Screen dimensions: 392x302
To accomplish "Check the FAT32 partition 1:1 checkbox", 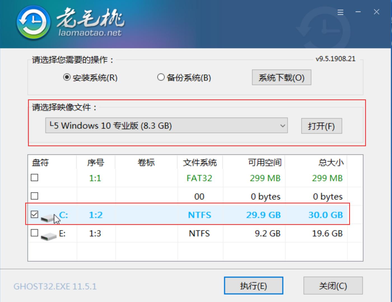I will [34, 178].
